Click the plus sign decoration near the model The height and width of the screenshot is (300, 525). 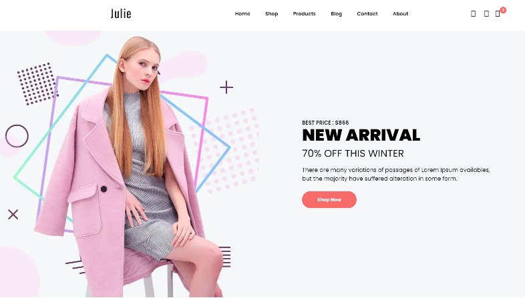[x=226, y=87]
